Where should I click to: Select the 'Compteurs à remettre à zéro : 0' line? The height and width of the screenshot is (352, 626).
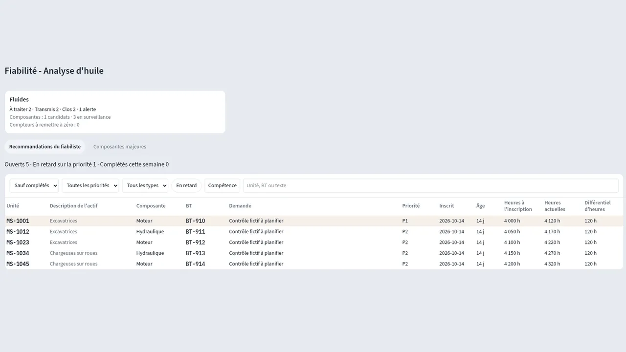[x=45, y=125]
